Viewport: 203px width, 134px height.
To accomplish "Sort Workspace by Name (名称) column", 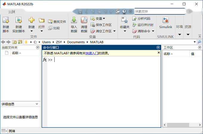I will click(176, 54).
